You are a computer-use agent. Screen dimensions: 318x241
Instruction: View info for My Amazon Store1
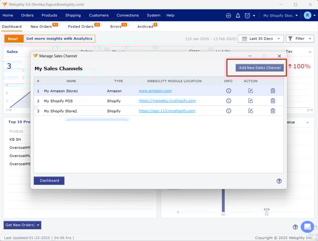point(228,90)
